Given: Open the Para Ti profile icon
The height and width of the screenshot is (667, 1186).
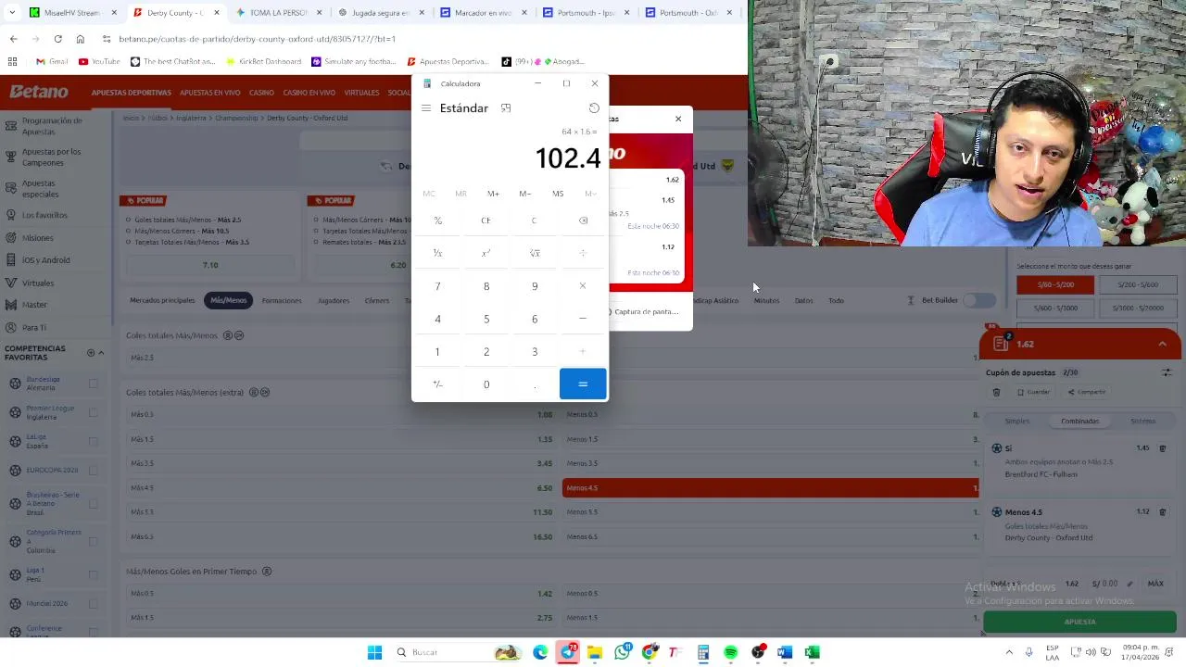Looking at the screenshot, I should tap(13, 328).
